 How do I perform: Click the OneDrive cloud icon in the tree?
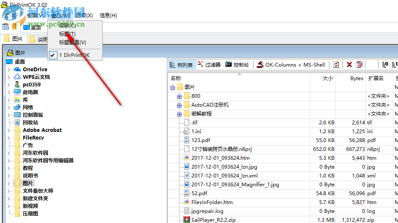click(17, 69)
